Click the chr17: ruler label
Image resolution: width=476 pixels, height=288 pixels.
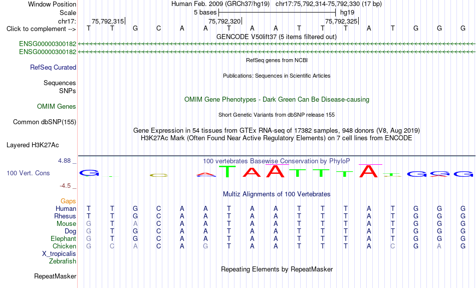pyautogui.click(x=67, y=21)
